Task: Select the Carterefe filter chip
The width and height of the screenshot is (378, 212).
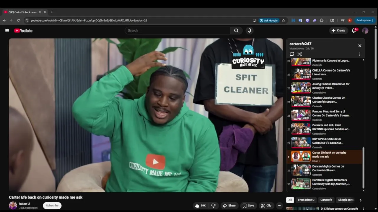Action: click(x=326, y=200)
